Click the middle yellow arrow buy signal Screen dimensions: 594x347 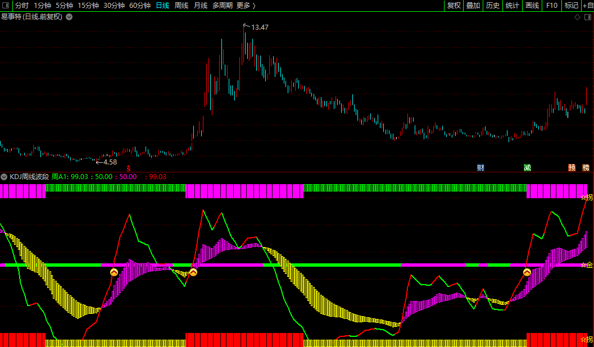click(193, 272)
